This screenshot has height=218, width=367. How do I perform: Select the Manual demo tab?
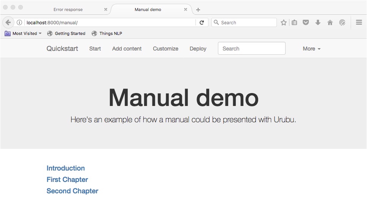pos(148,9)
